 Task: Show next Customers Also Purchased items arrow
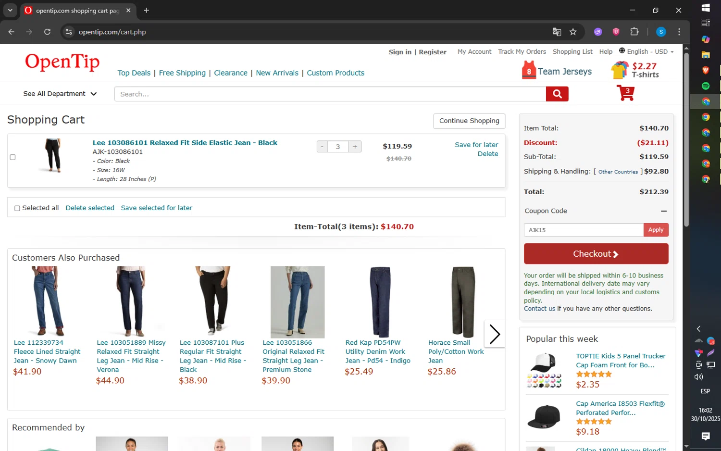pyautogui.click(x=495, y=334)
